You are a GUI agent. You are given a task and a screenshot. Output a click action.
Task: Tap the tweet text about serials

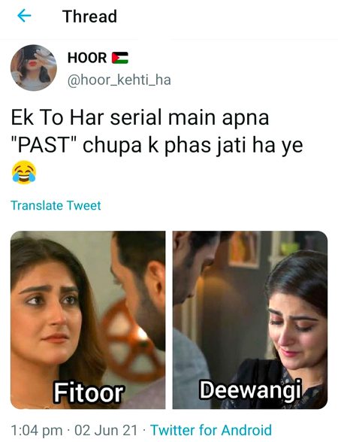point(156,132)
